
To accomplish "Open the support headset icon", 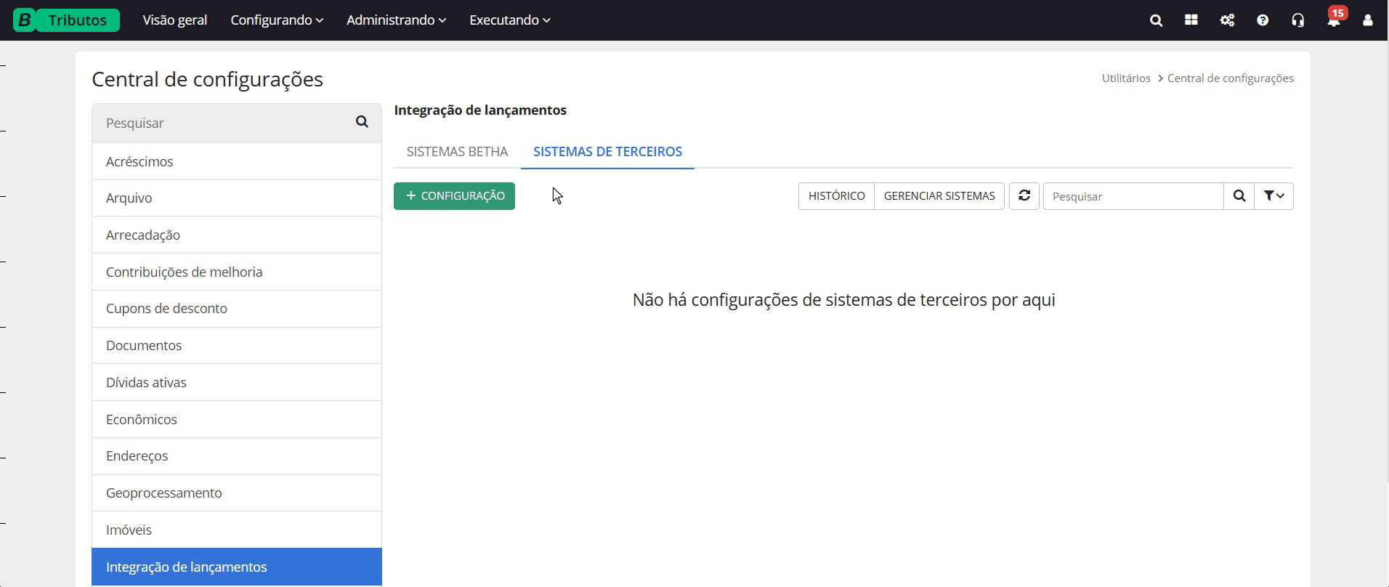I will pyautogui.click(x=1298, y=20).
